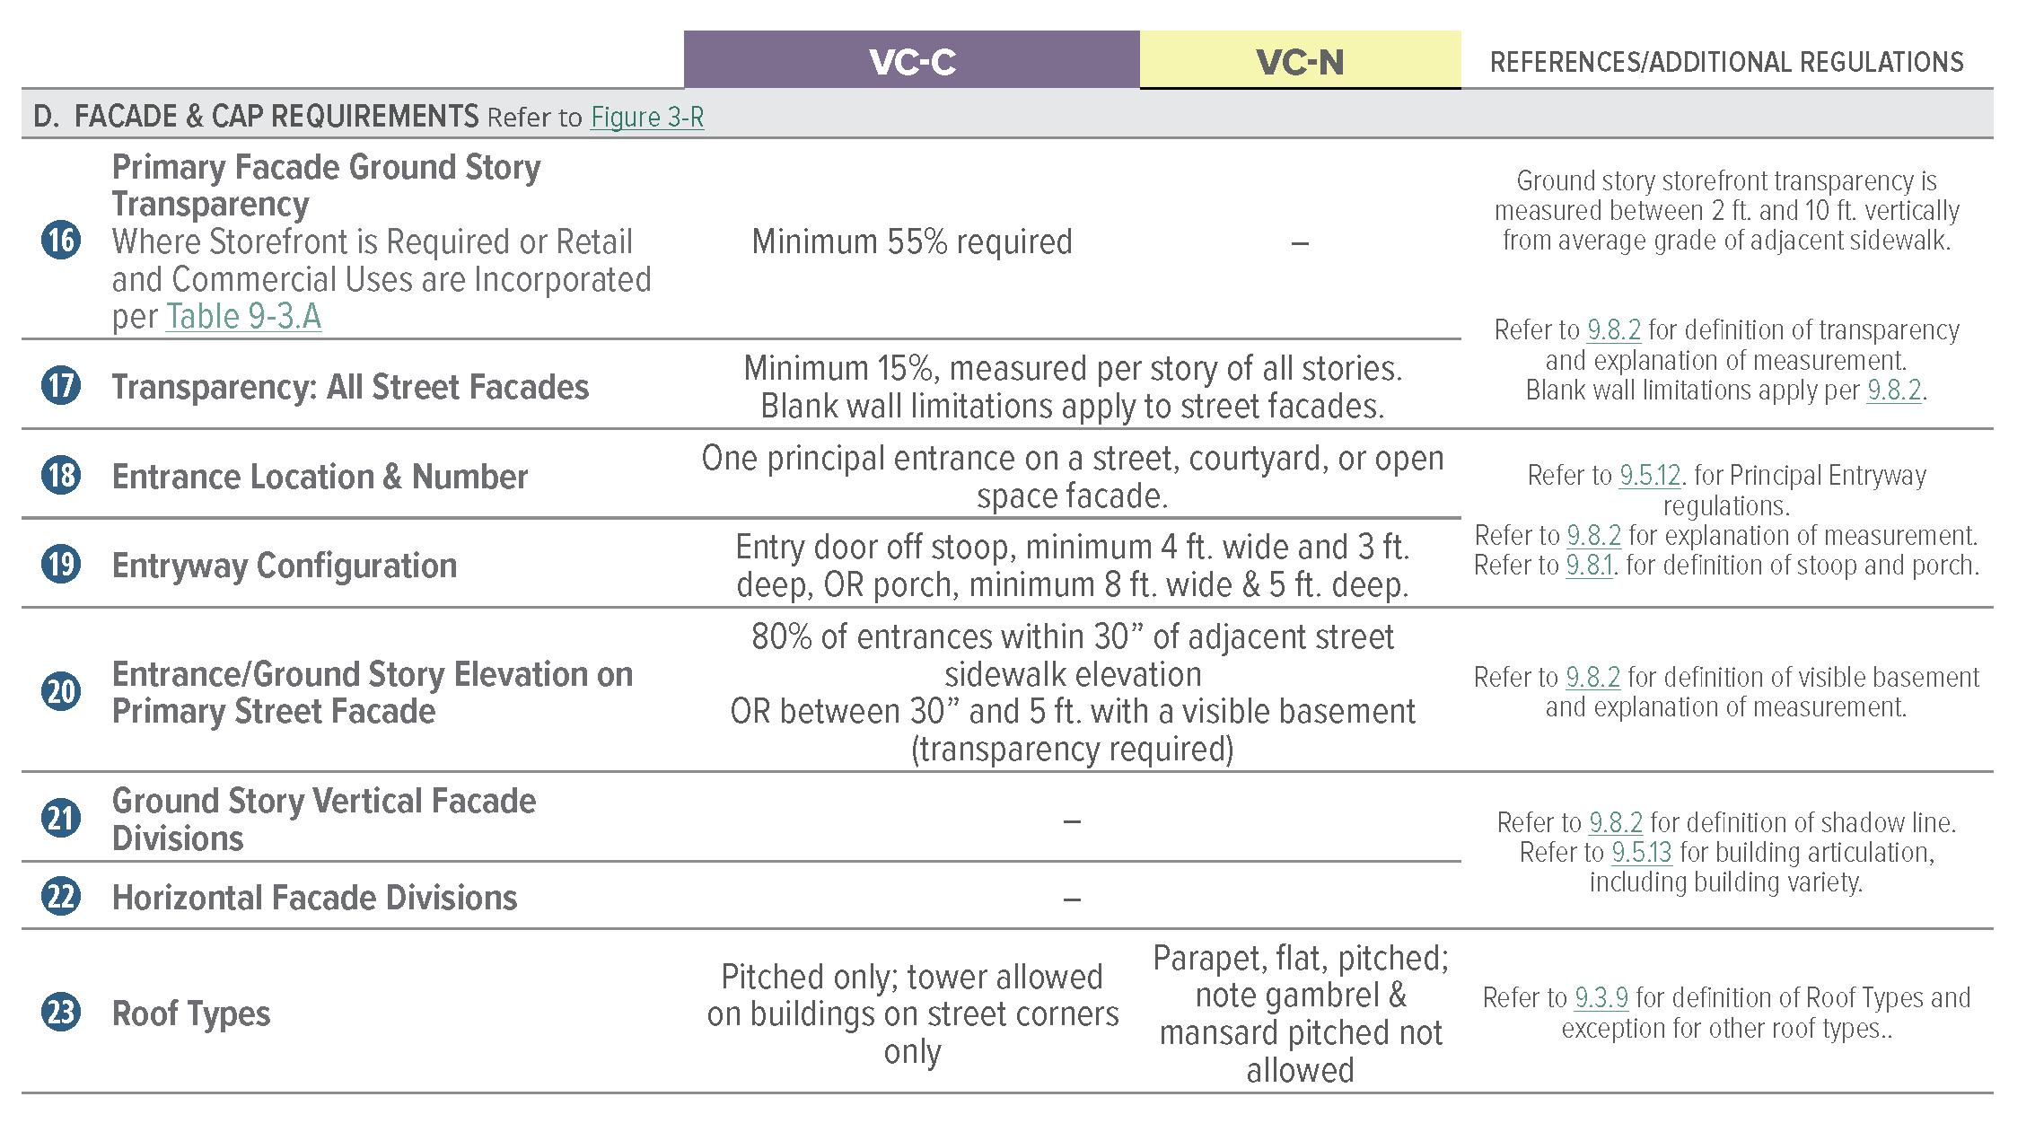Click the number 16 circle icon
The width and height of the screenshot is (2035, 1123).
tap(61, 241)
